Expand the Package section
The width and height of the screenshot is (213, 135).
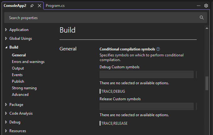[x=6, y=105]
